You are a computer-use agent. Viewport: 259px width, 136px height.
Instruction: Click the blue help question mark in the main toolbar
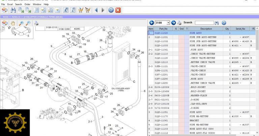[111, 10]
